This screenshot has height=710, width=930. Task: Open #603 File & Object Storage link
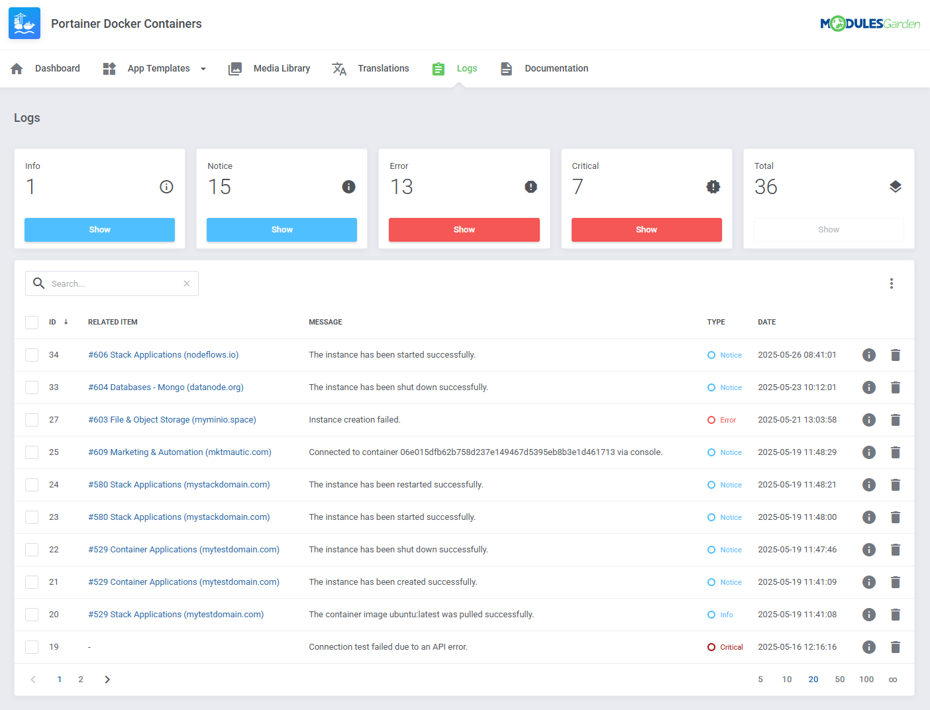click(x=172, y=420)
